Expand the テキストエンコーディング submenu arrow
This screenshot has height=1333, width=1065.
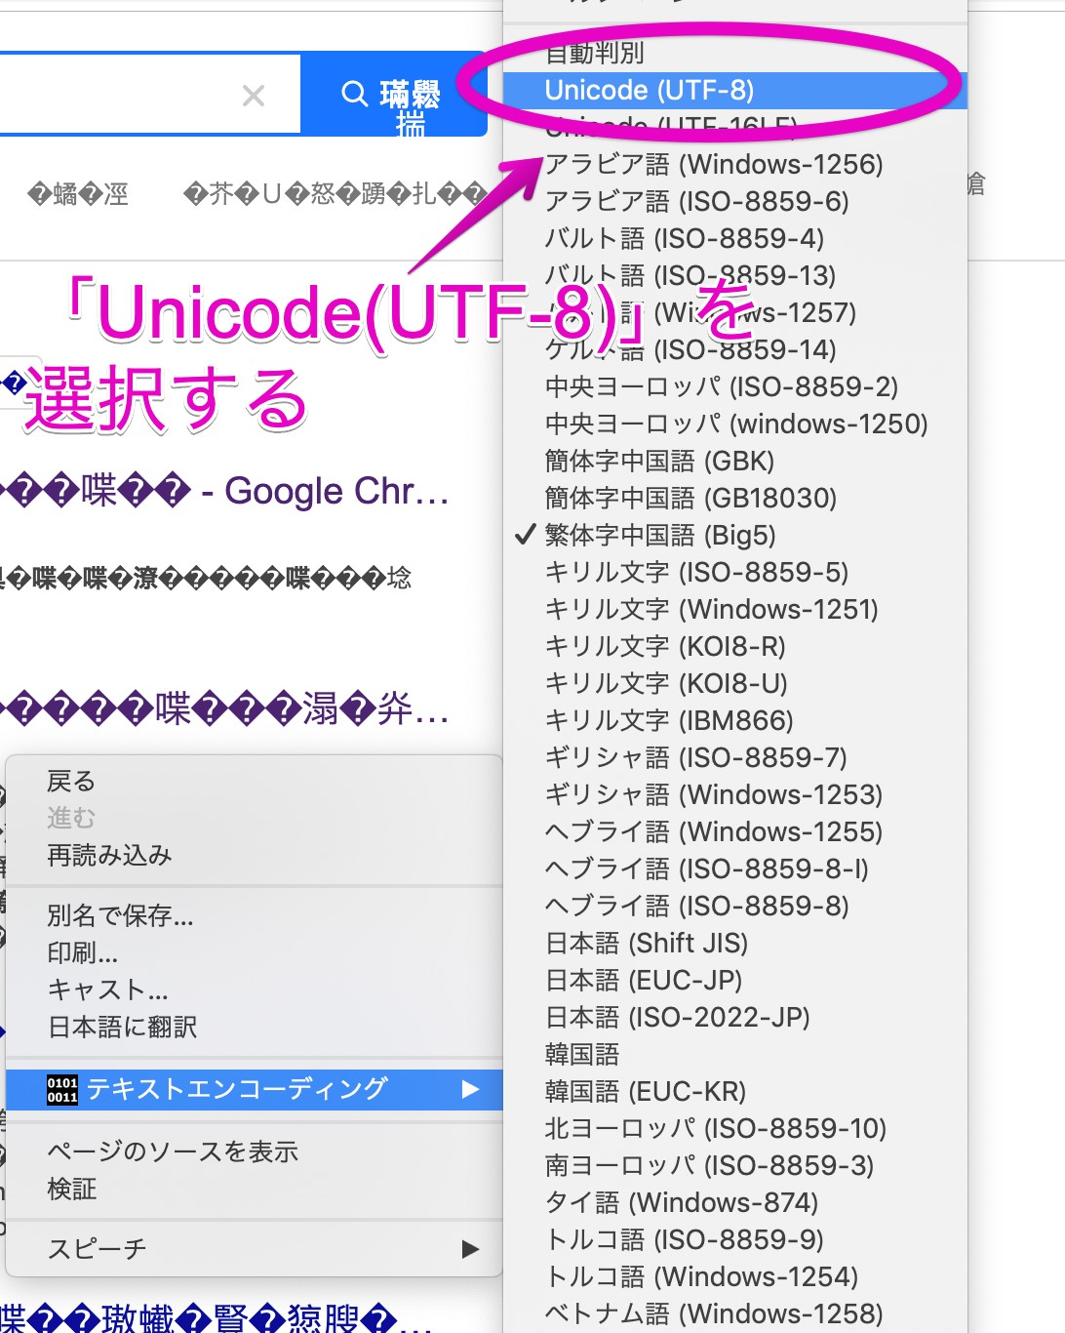470,1089
